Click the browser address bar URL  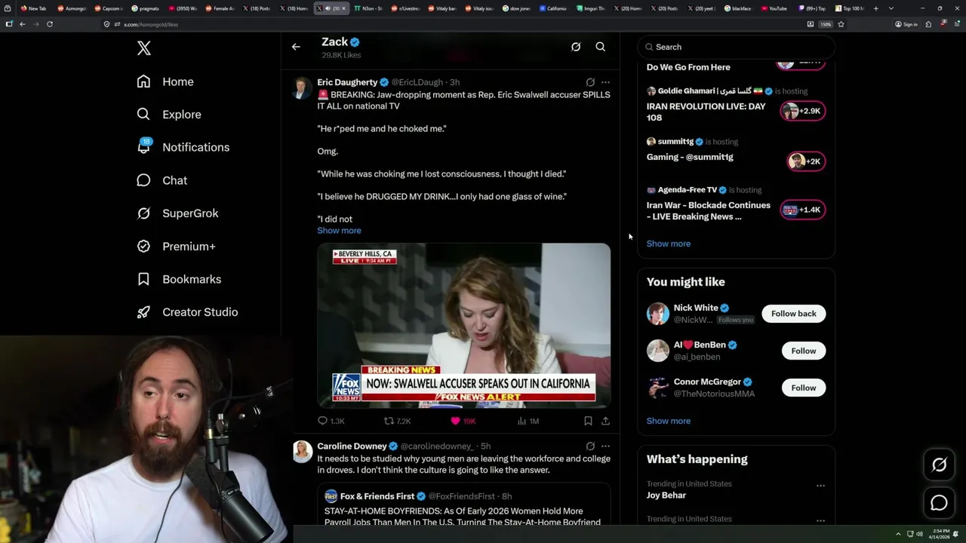coord(152,24)
